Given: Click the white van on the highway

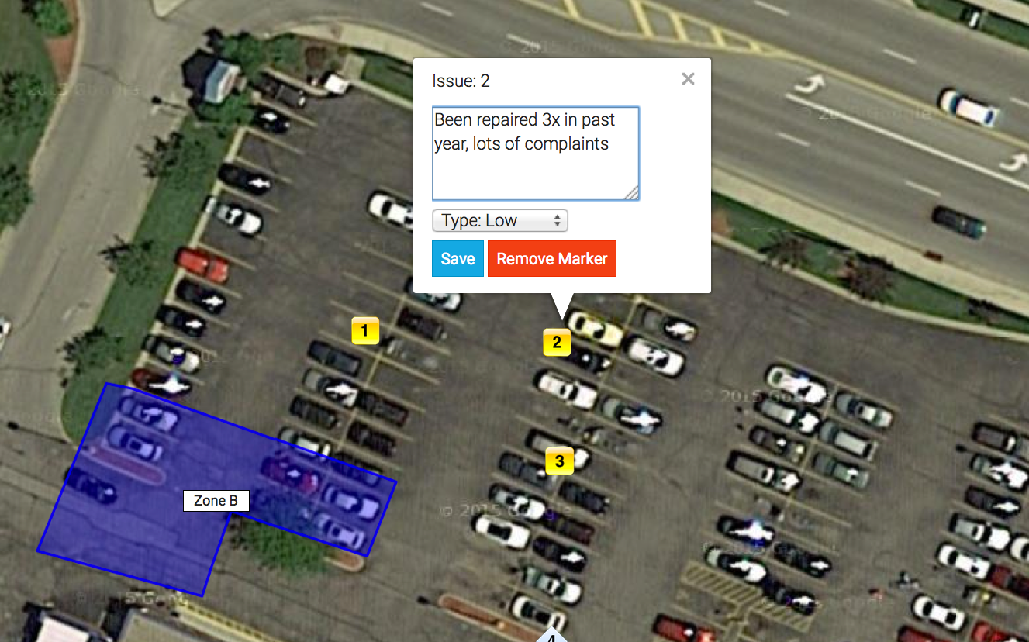Looking at the screenshot, I should pyautogui.click(x=968, y=107).
